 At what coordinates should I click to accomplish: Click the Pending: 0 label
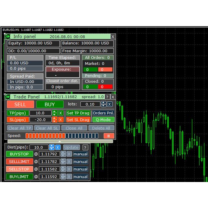(97, 76)
